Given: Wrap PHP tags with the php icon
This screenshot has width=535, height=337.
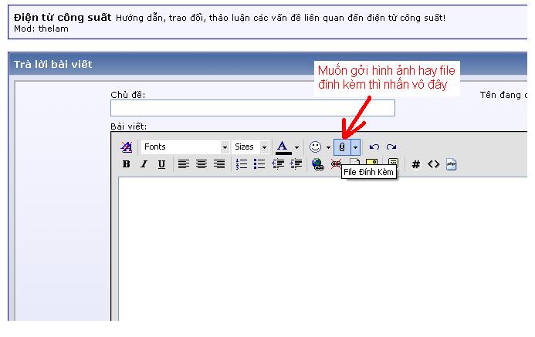Looking at the screenshot, I should pos(451,164).
